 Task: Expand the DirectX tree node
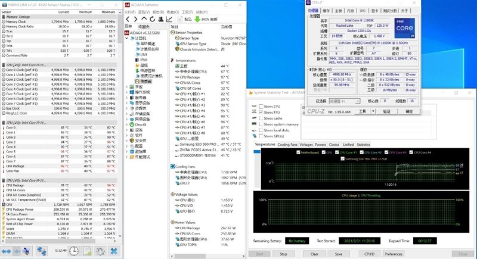[x=127, y=124]
